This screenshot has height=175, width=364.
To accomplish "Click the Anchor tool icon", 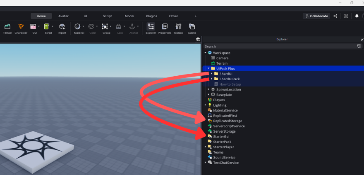I will tap(132, 27).
